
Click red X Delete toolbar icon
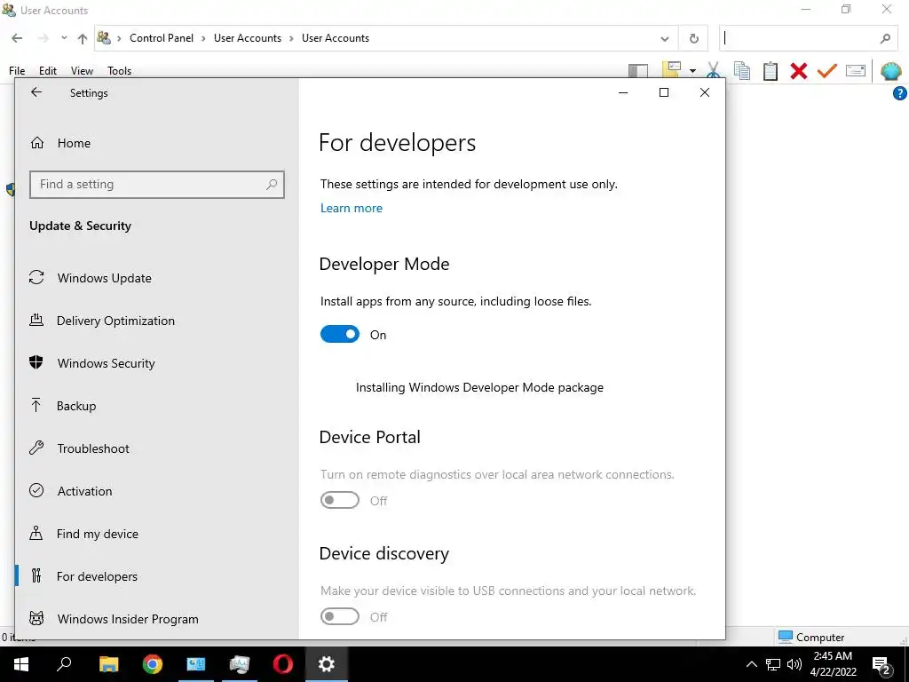pyautogui.click(x=799, y=71)
